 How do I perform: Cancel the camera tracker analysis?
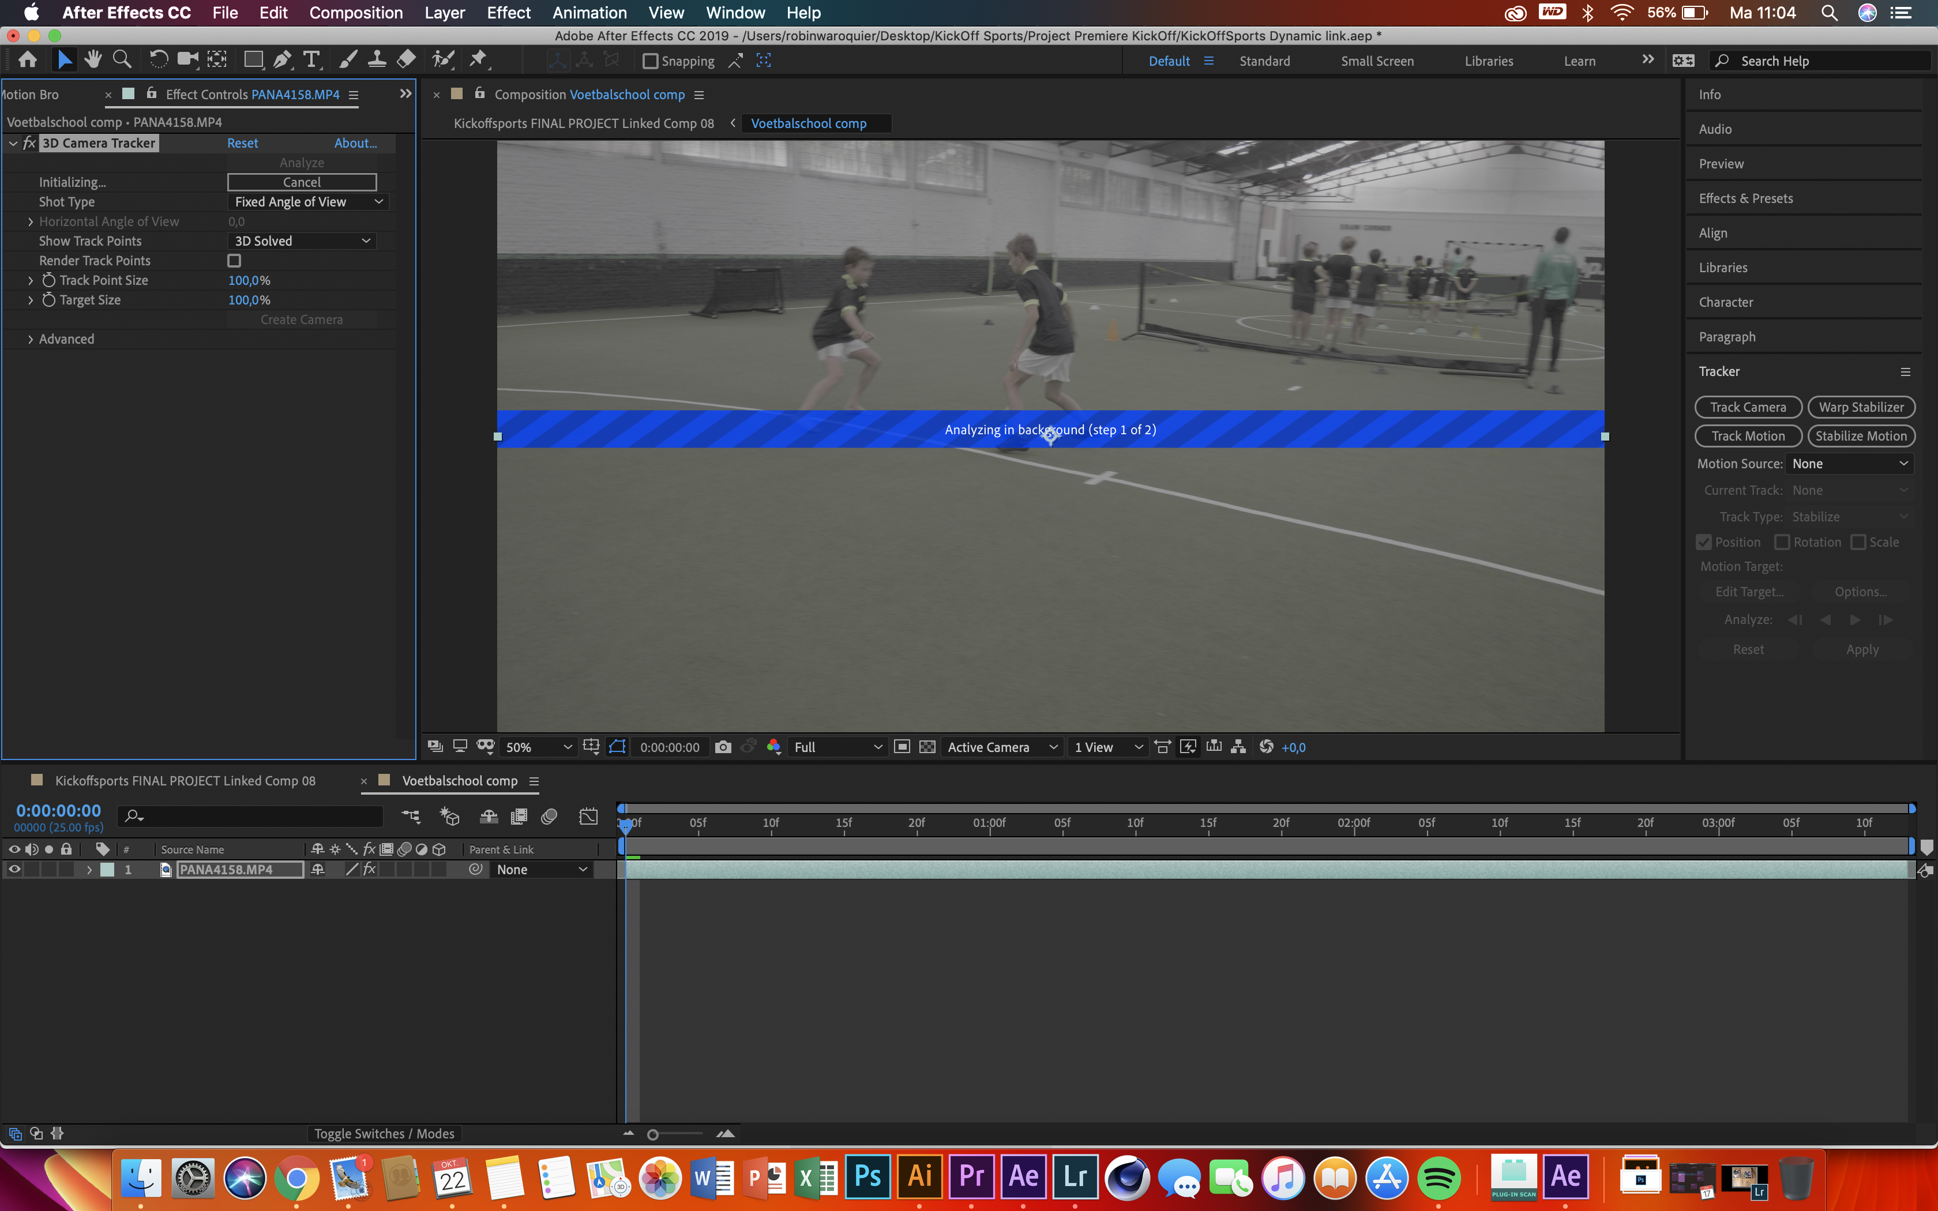pyautogui.click(x=301, y=183)
